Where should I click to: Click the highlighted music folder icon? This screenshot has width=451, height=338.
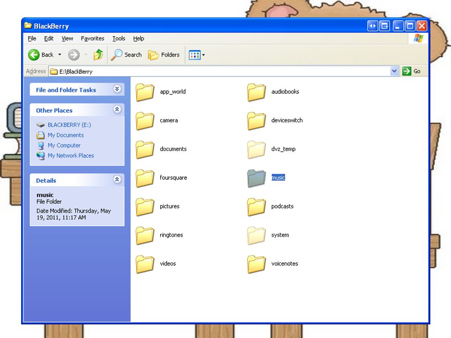[257, 178]
